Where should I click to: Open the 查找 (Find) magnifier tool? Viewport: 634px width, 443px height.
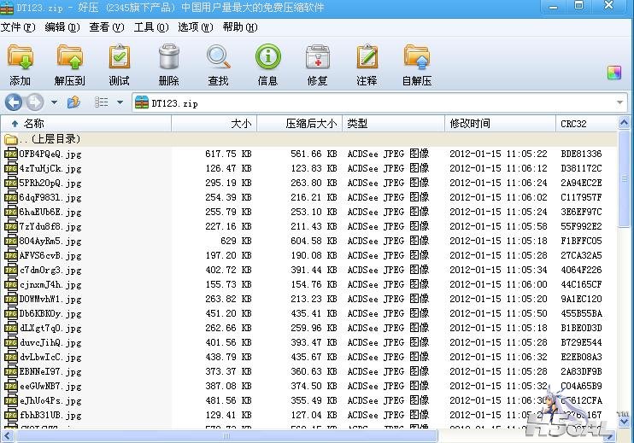[x=219, y=57]
